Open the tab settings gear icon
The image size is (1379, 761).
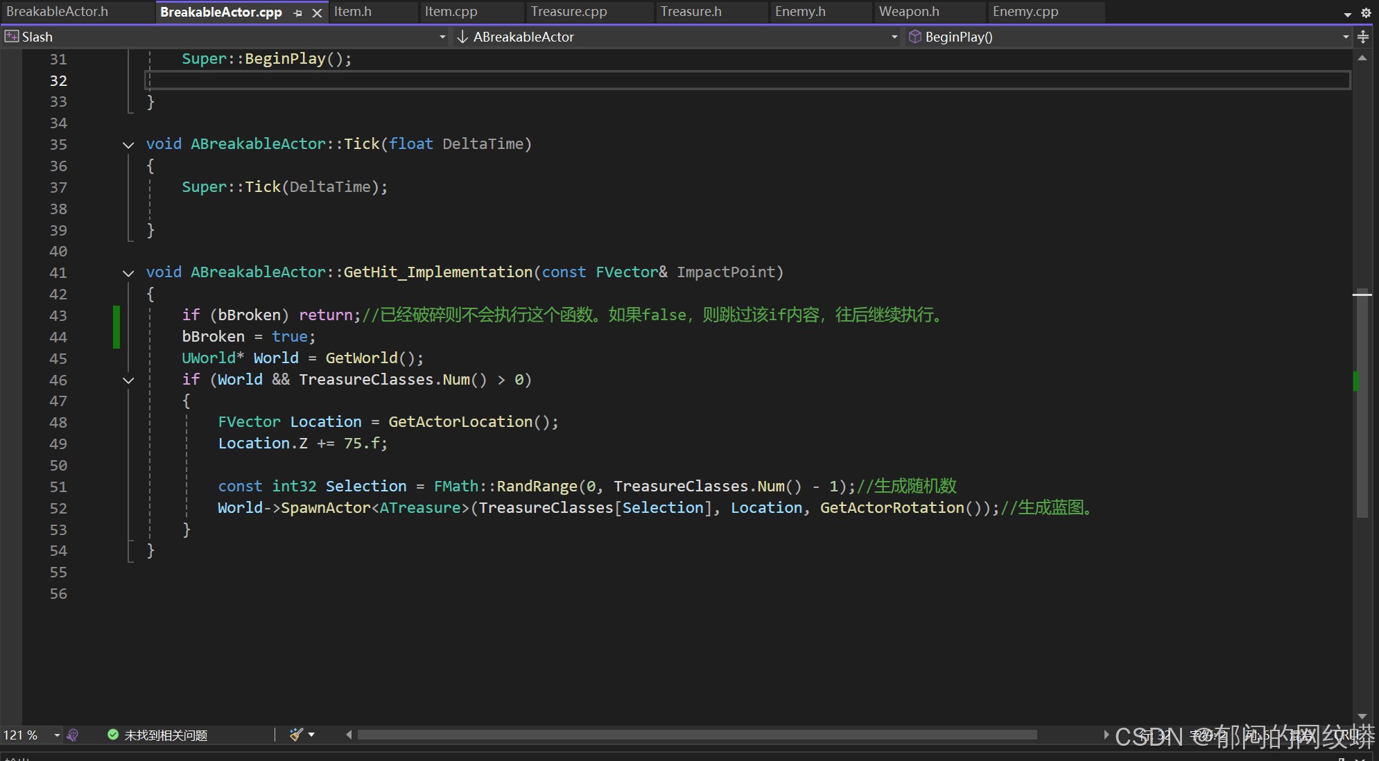pyautogui.click(x=1366, y=12)
